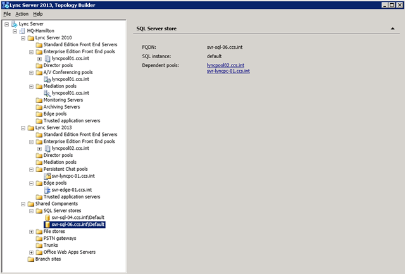Collapse the Lync Server root node
The width and height of the screenshot is (405, 274).
[x=7, y=24]
